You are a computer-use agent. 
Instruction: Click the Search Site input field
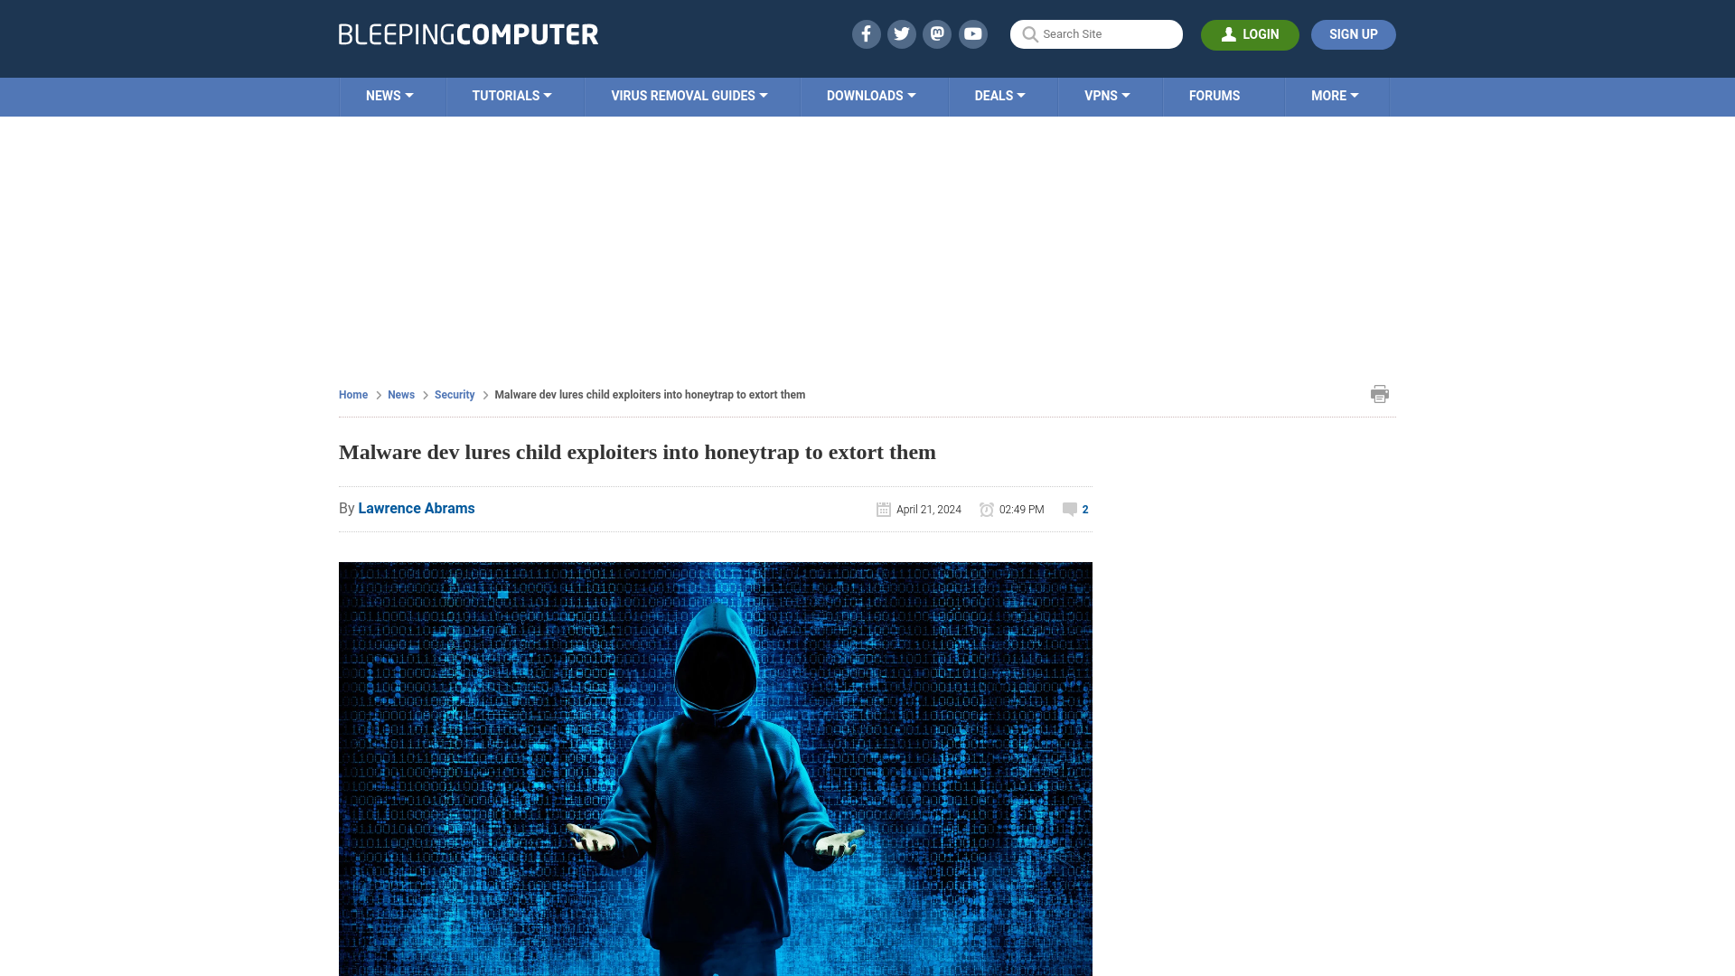coord(1096,34)
